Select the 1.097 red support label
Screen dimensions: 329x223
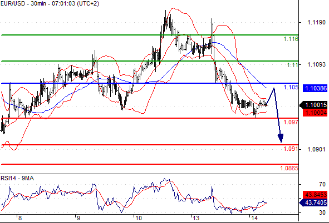coord(291,122)
